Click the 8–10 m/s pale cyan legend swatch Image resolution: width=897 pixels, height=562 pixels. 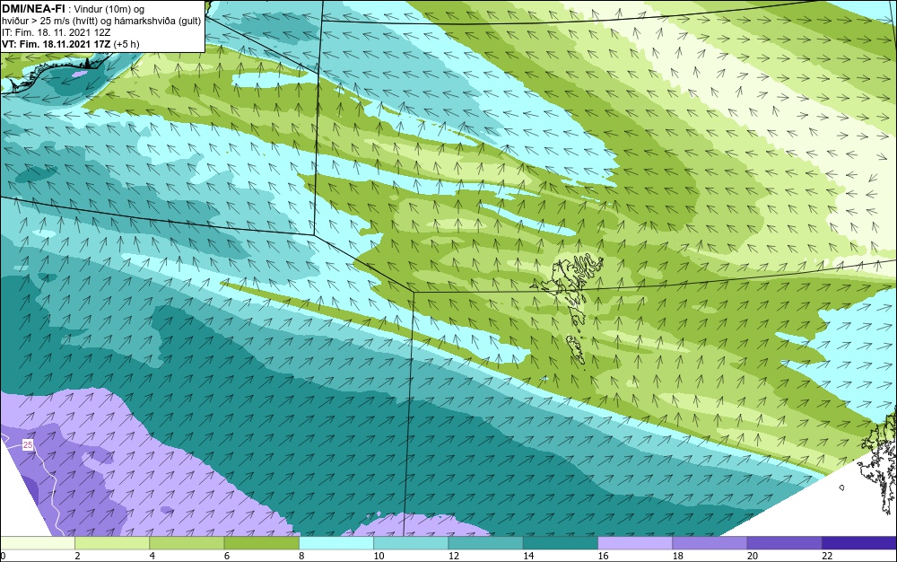[336, 543]
